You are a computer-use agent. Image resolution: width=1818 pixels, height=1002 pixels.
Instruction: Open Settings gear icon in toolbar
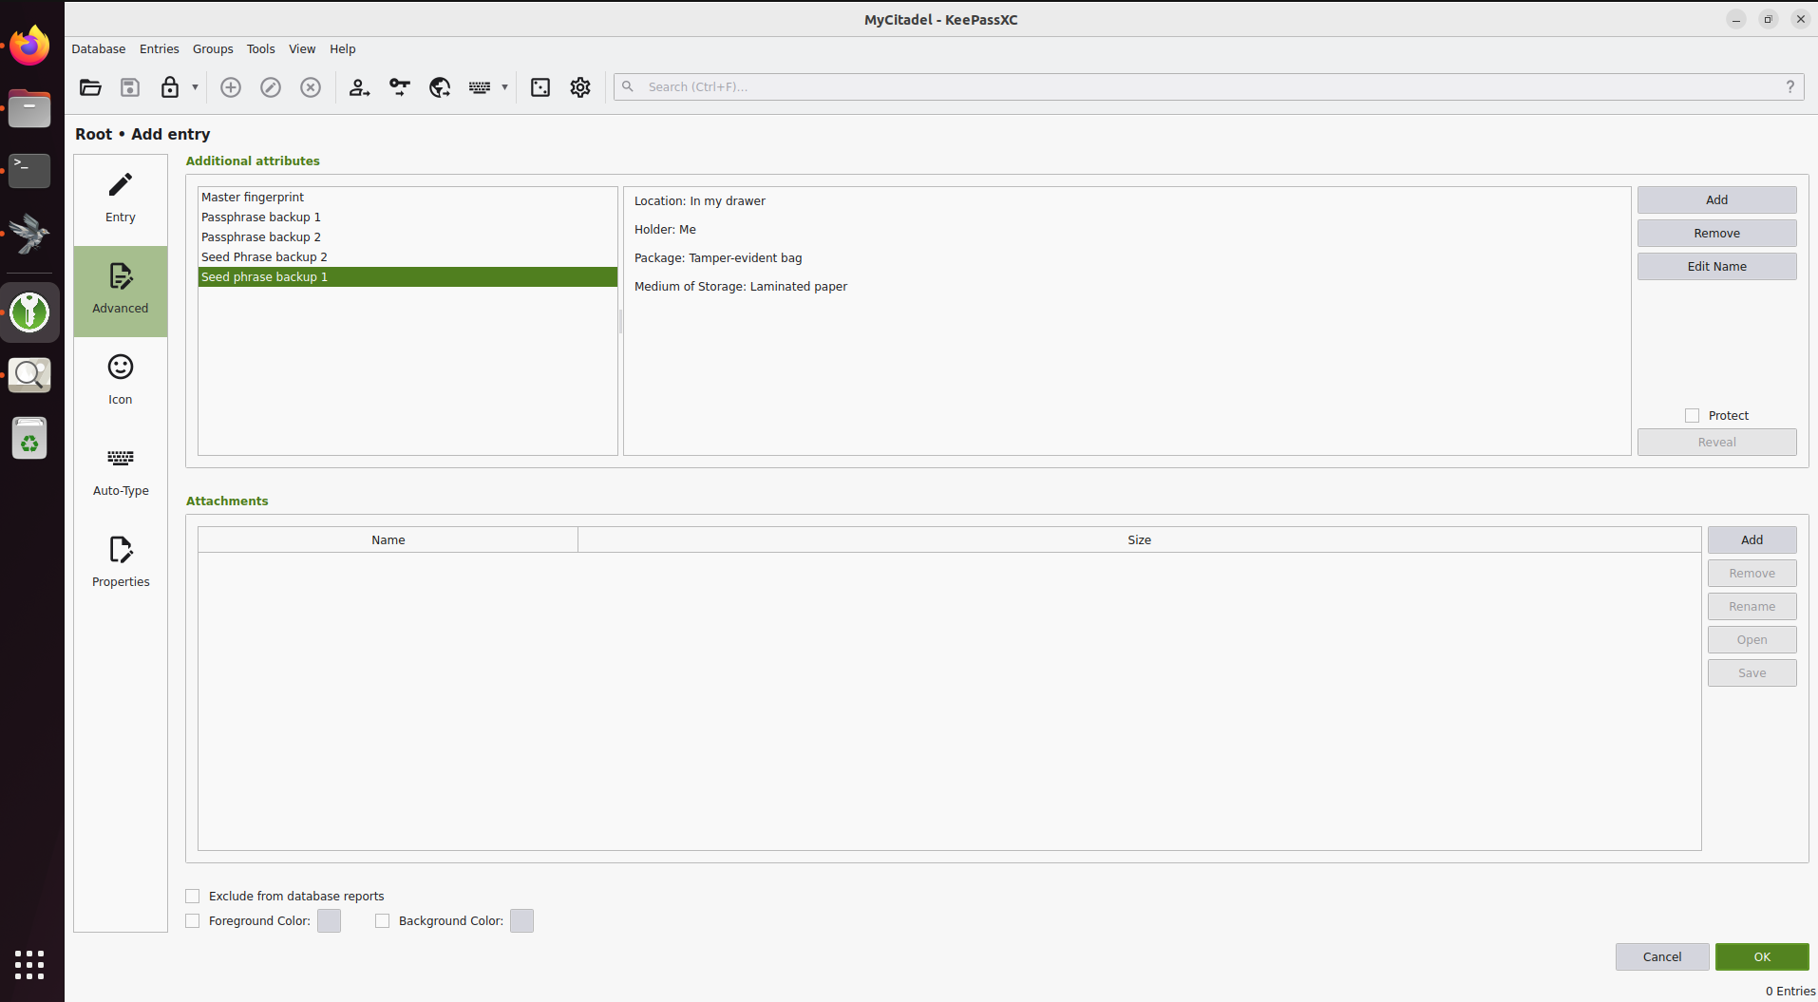click(x=580, y=87)
